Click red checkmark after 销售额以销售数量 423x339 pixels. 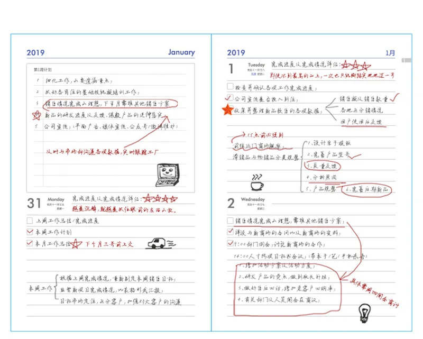394,97
